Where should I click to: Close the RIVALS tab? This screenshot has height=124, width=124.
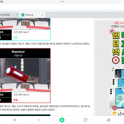tap(43, 15)
